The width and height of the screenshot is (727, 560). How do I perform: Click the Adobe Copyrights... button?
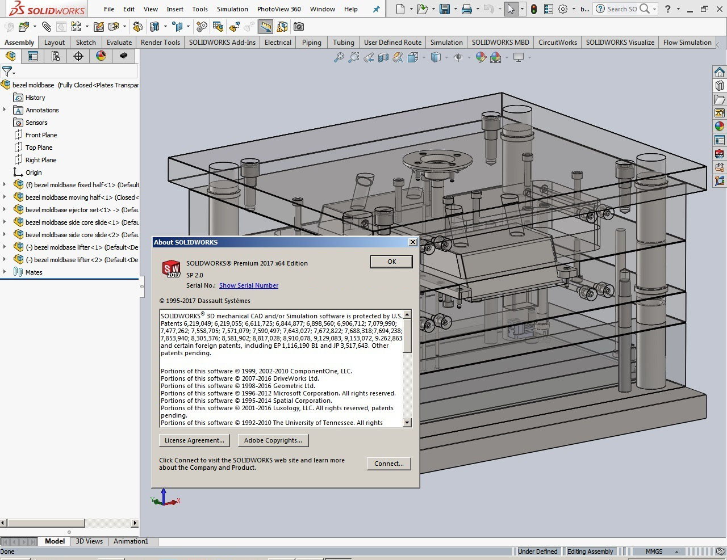tap(273, 440)
